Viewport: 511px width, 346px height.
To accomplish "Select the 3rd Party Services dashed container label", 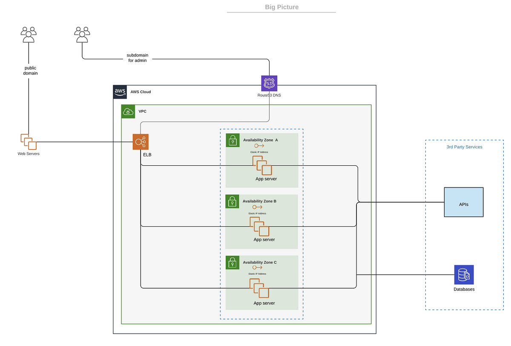I will click(464, 147).
